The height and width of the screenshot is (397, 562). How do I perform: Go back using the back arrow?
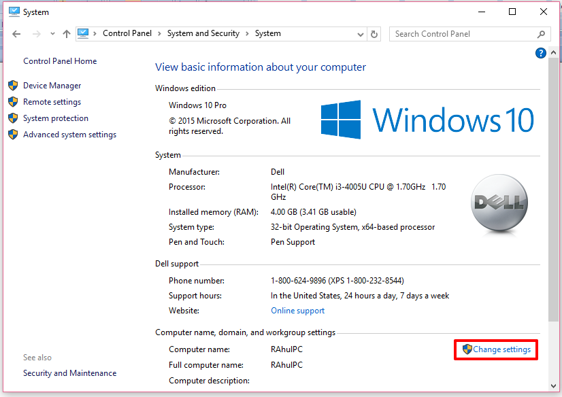16,33
